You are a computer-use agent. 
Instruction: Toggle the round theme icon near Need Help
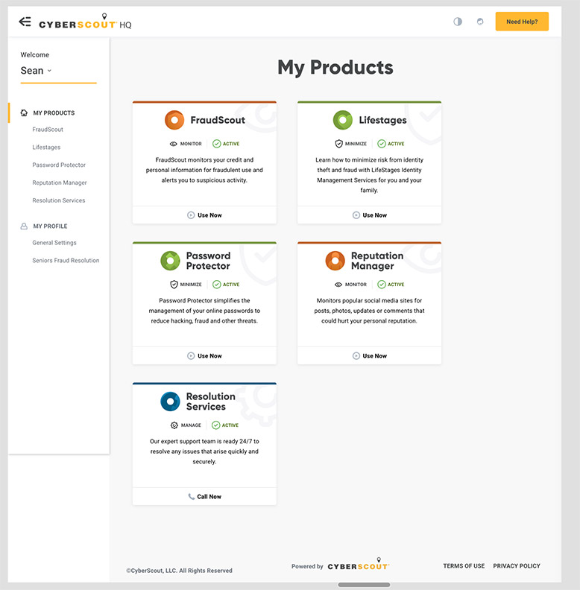point(480,22)
